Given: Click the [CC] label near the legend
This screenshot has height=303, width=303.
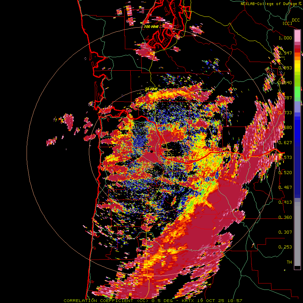Looking at the screenshot, I should click(287, 23).
